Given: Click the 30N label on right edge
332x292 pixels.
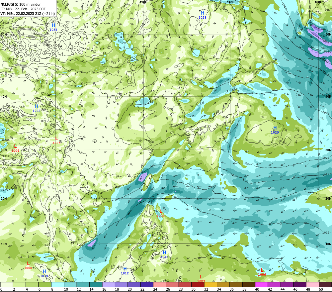Looking at the screenshot, I should (x=328, y=150).
